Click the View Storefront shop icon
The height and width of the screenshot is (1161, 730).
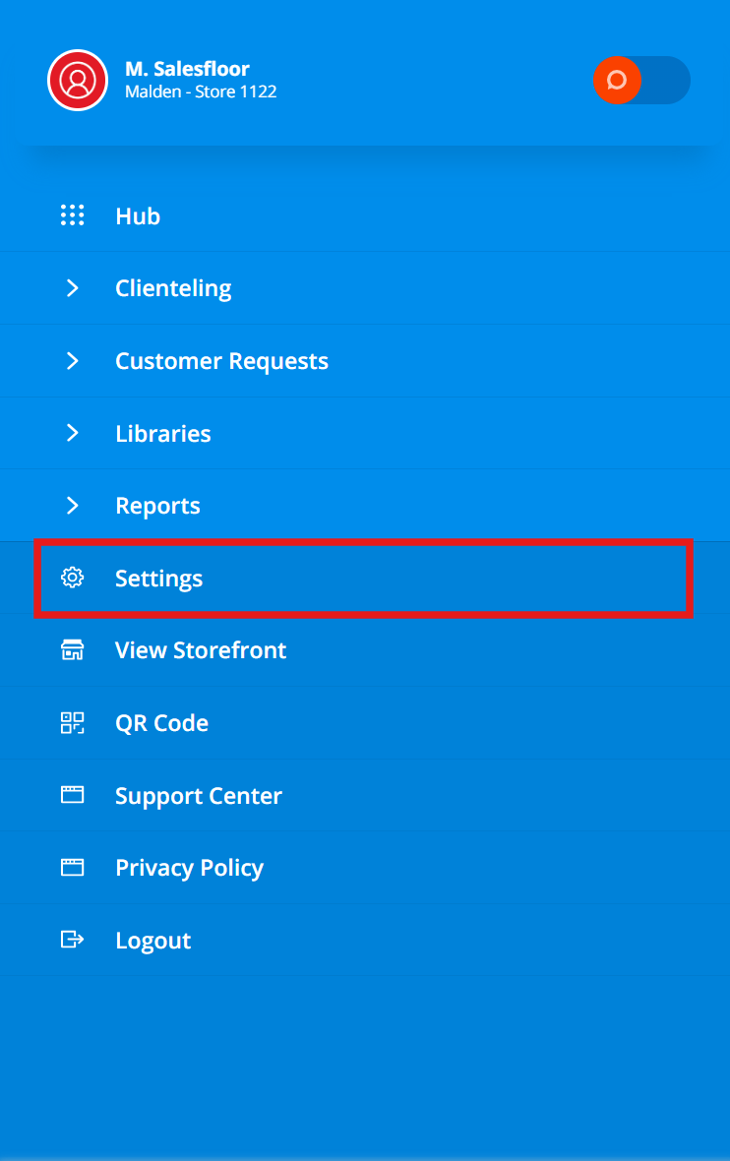coord(72,650)
